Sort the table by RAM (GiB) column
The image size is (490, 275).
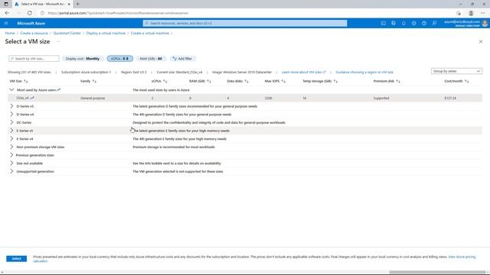point(201,81)
